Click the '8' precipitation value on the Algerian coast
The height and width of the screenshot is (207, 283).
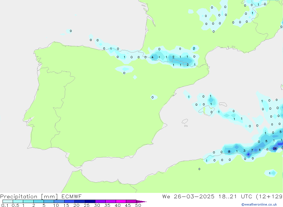click(229, 152)
